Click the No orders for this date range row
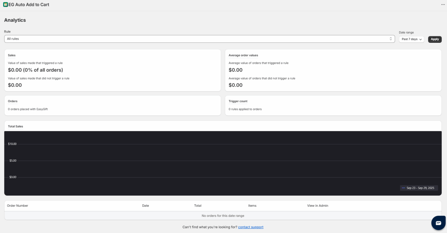Image resolution: width=447 pixels, height=233 pixels. tap(223, 216)
